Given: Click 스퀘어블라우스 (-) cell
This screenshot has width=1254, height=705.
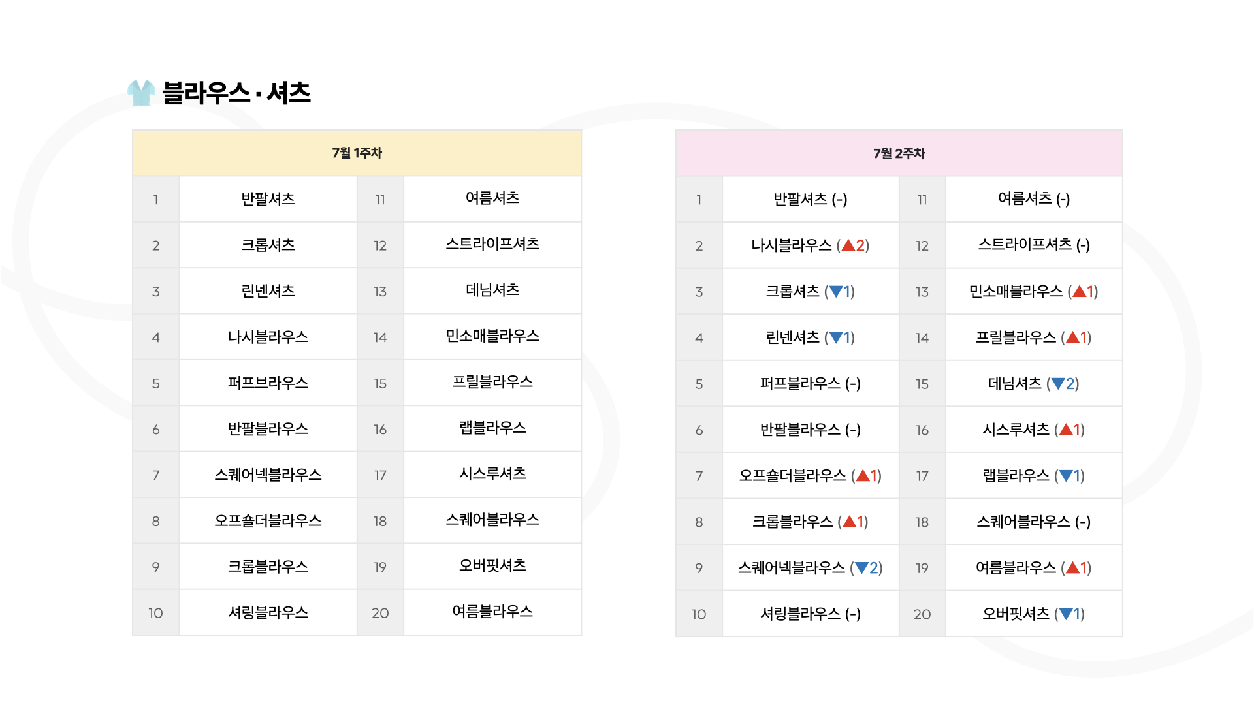Looking at the screenshot, I should click(1034, 522).
